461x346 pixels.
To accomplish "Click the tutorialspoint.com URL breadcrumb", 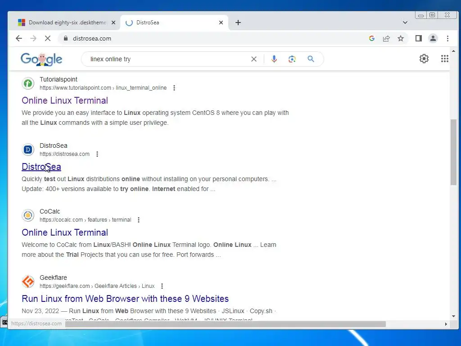I will pos(103,88).
